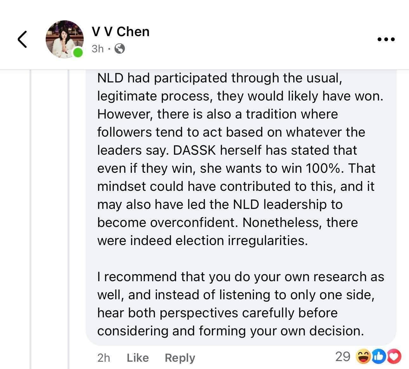Tap the green online status dot
The height and width of the screenshot is (369, 409).
[78, 53]
